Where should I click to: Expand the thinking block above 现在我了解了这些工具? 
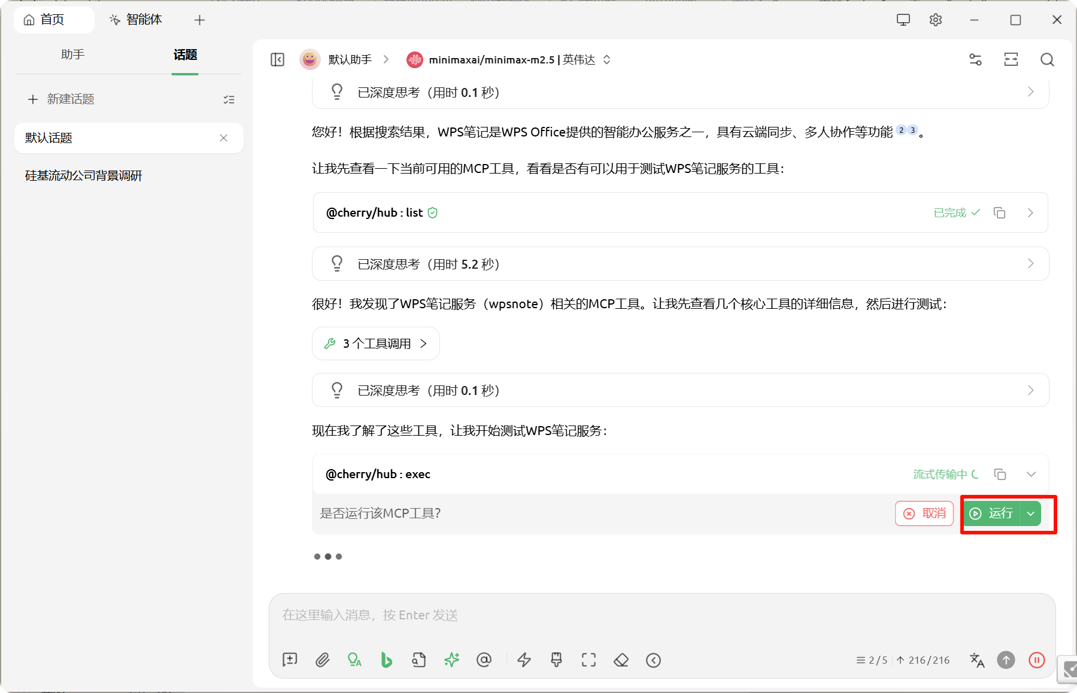(1030, 390)
